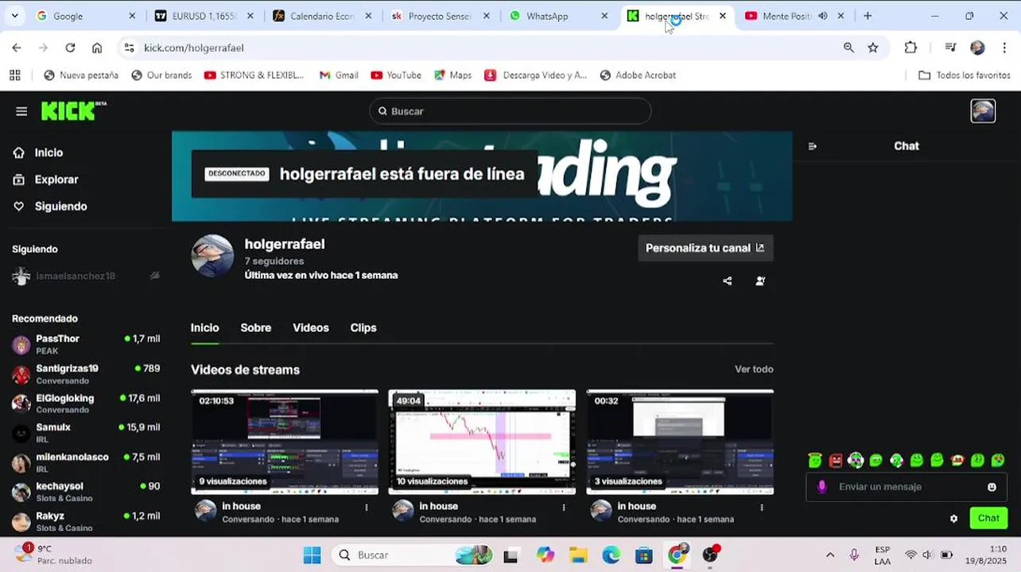Open the Kick hamburger sidebar menu
Screen dimensions: 1021x572
click(x=21, y=111)
